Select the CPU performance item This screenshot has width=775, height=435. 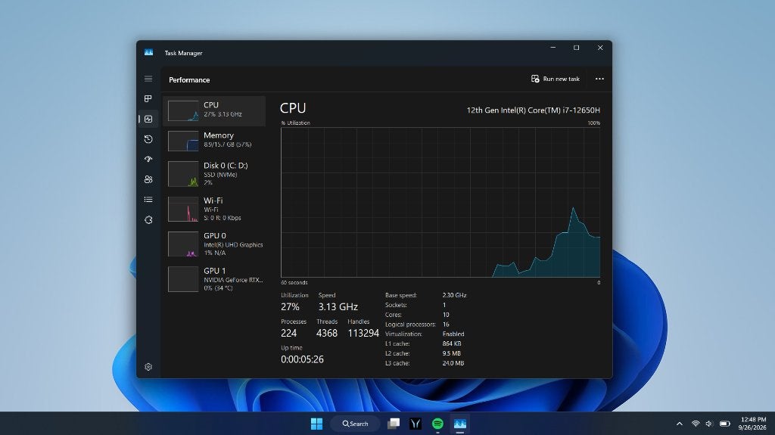tap(214, 110)
